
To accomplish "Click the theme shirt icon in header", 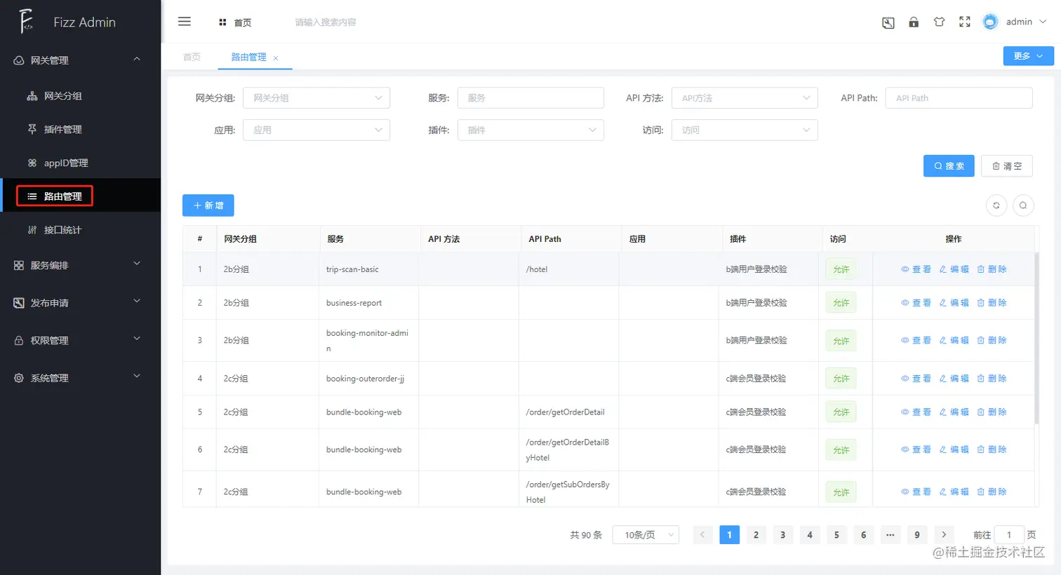I will tap(939, 22).
